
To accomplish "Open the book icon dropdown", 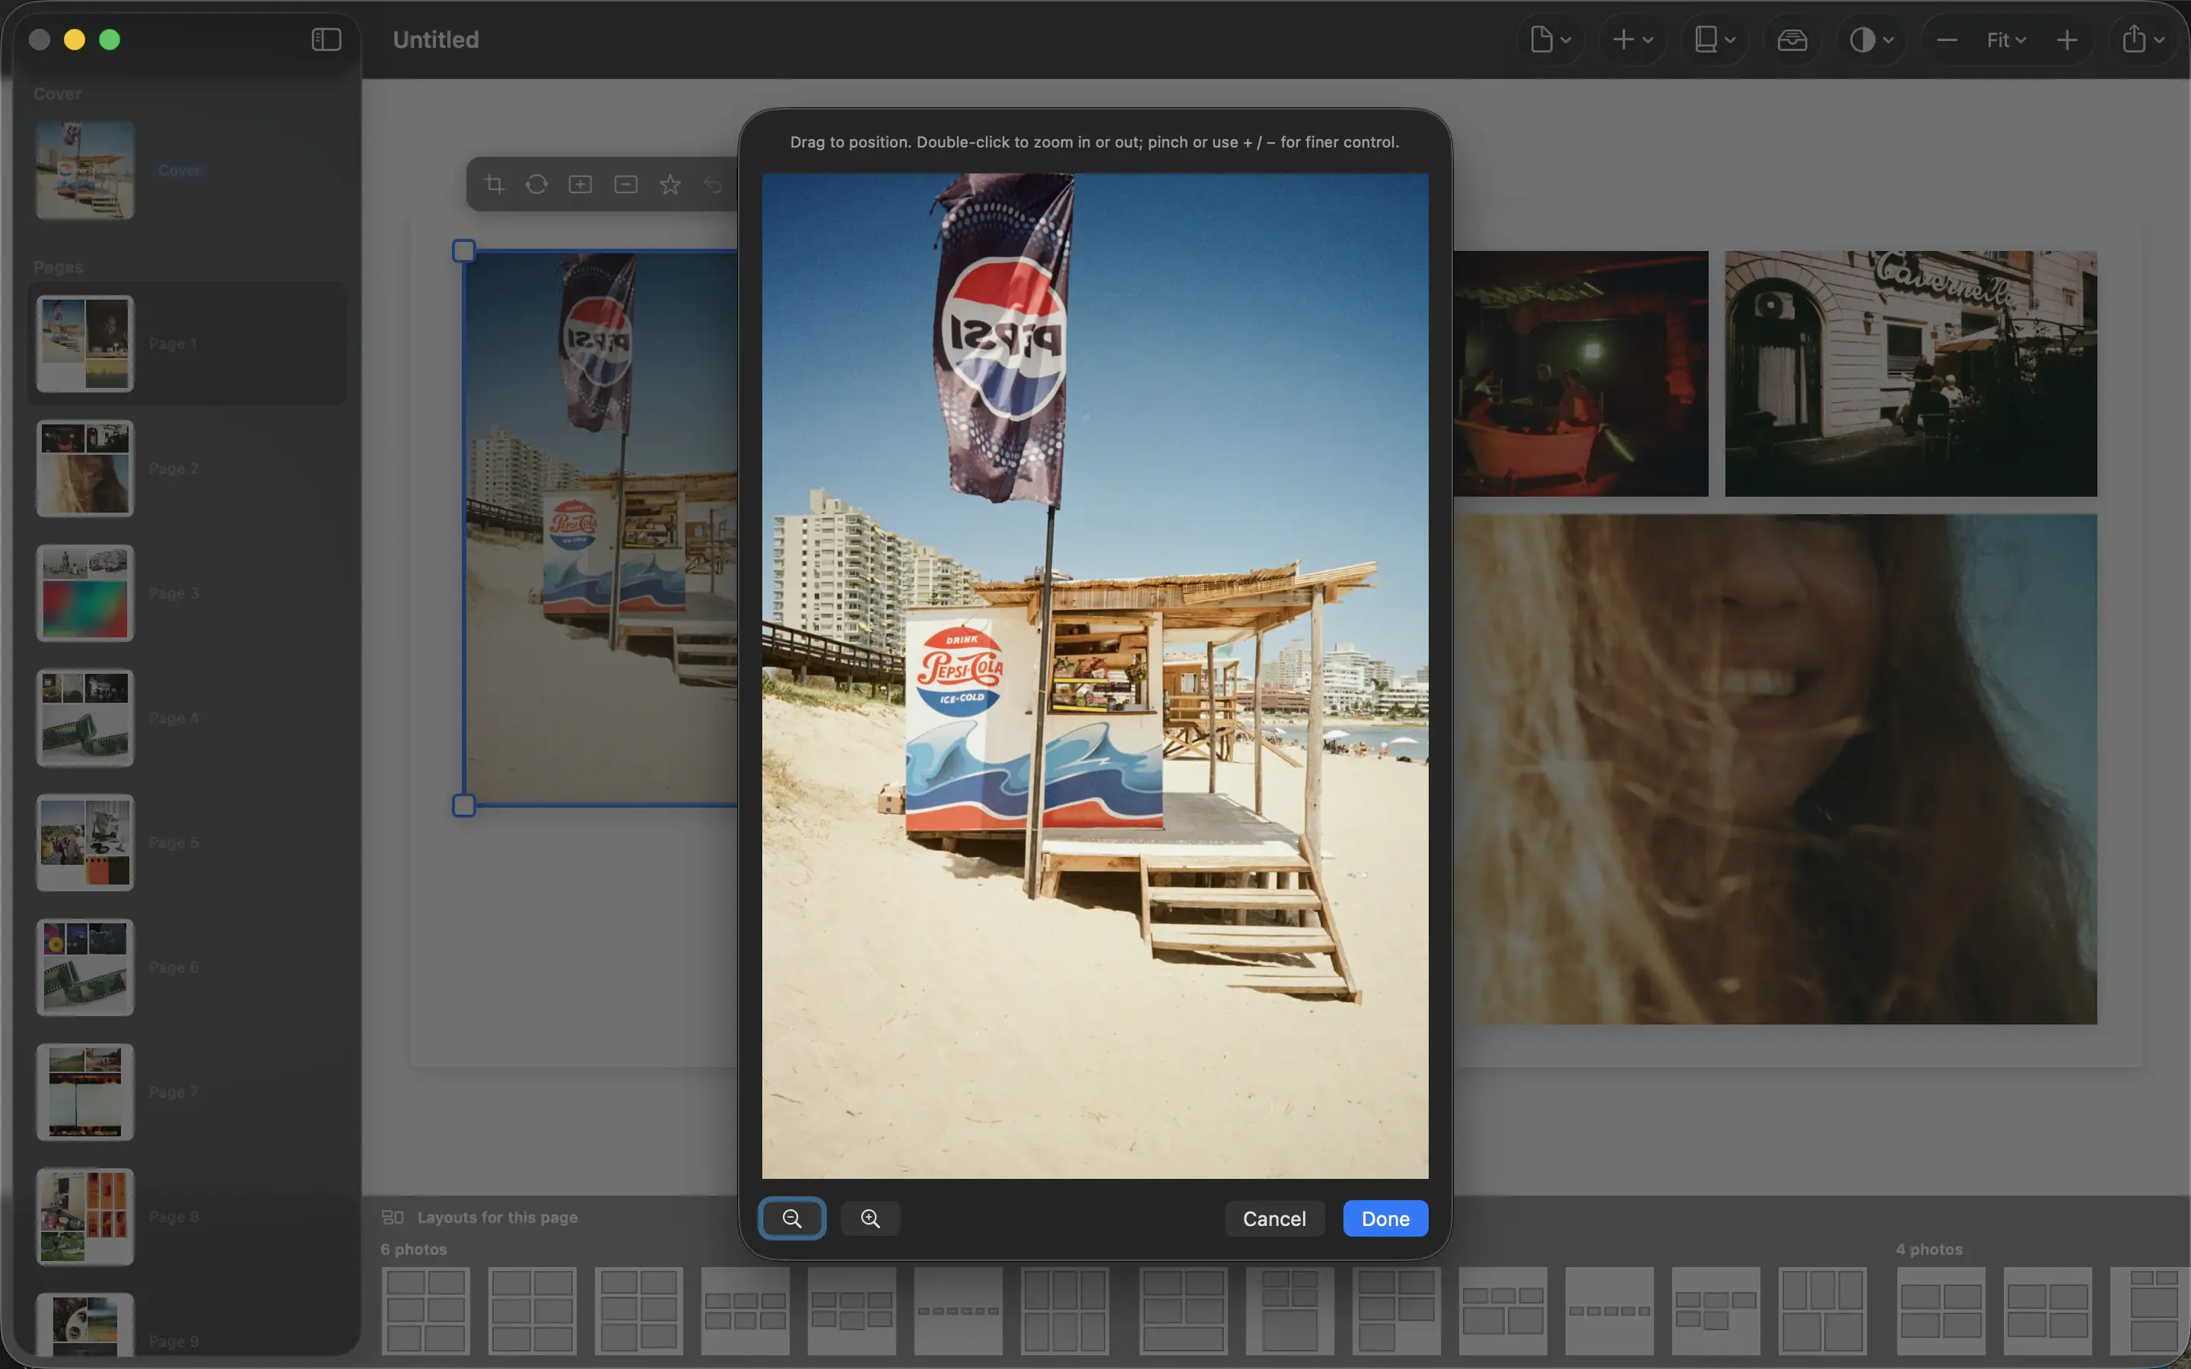I will pos(1715,40).
